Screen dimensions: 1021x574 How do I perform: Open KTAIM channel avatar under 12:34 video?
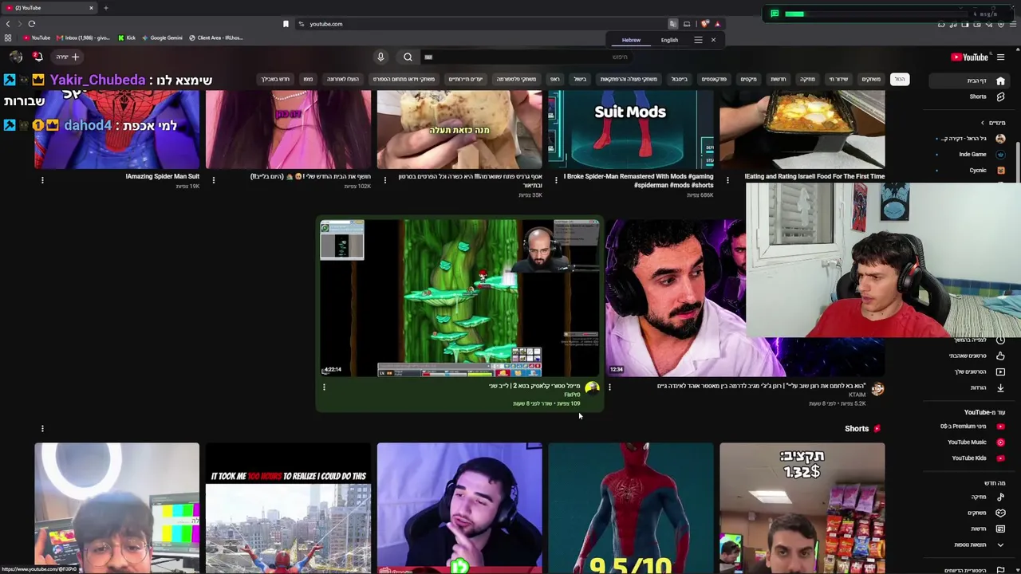[x=877, y=388]
